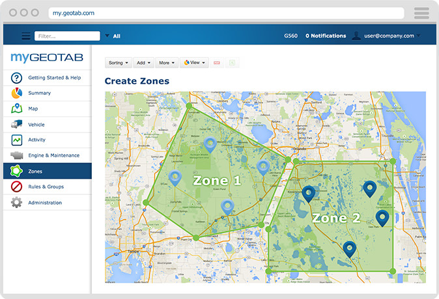Click the G560 database label
Image resolution: width=439 pixels, height=299 pixels.
291,36
